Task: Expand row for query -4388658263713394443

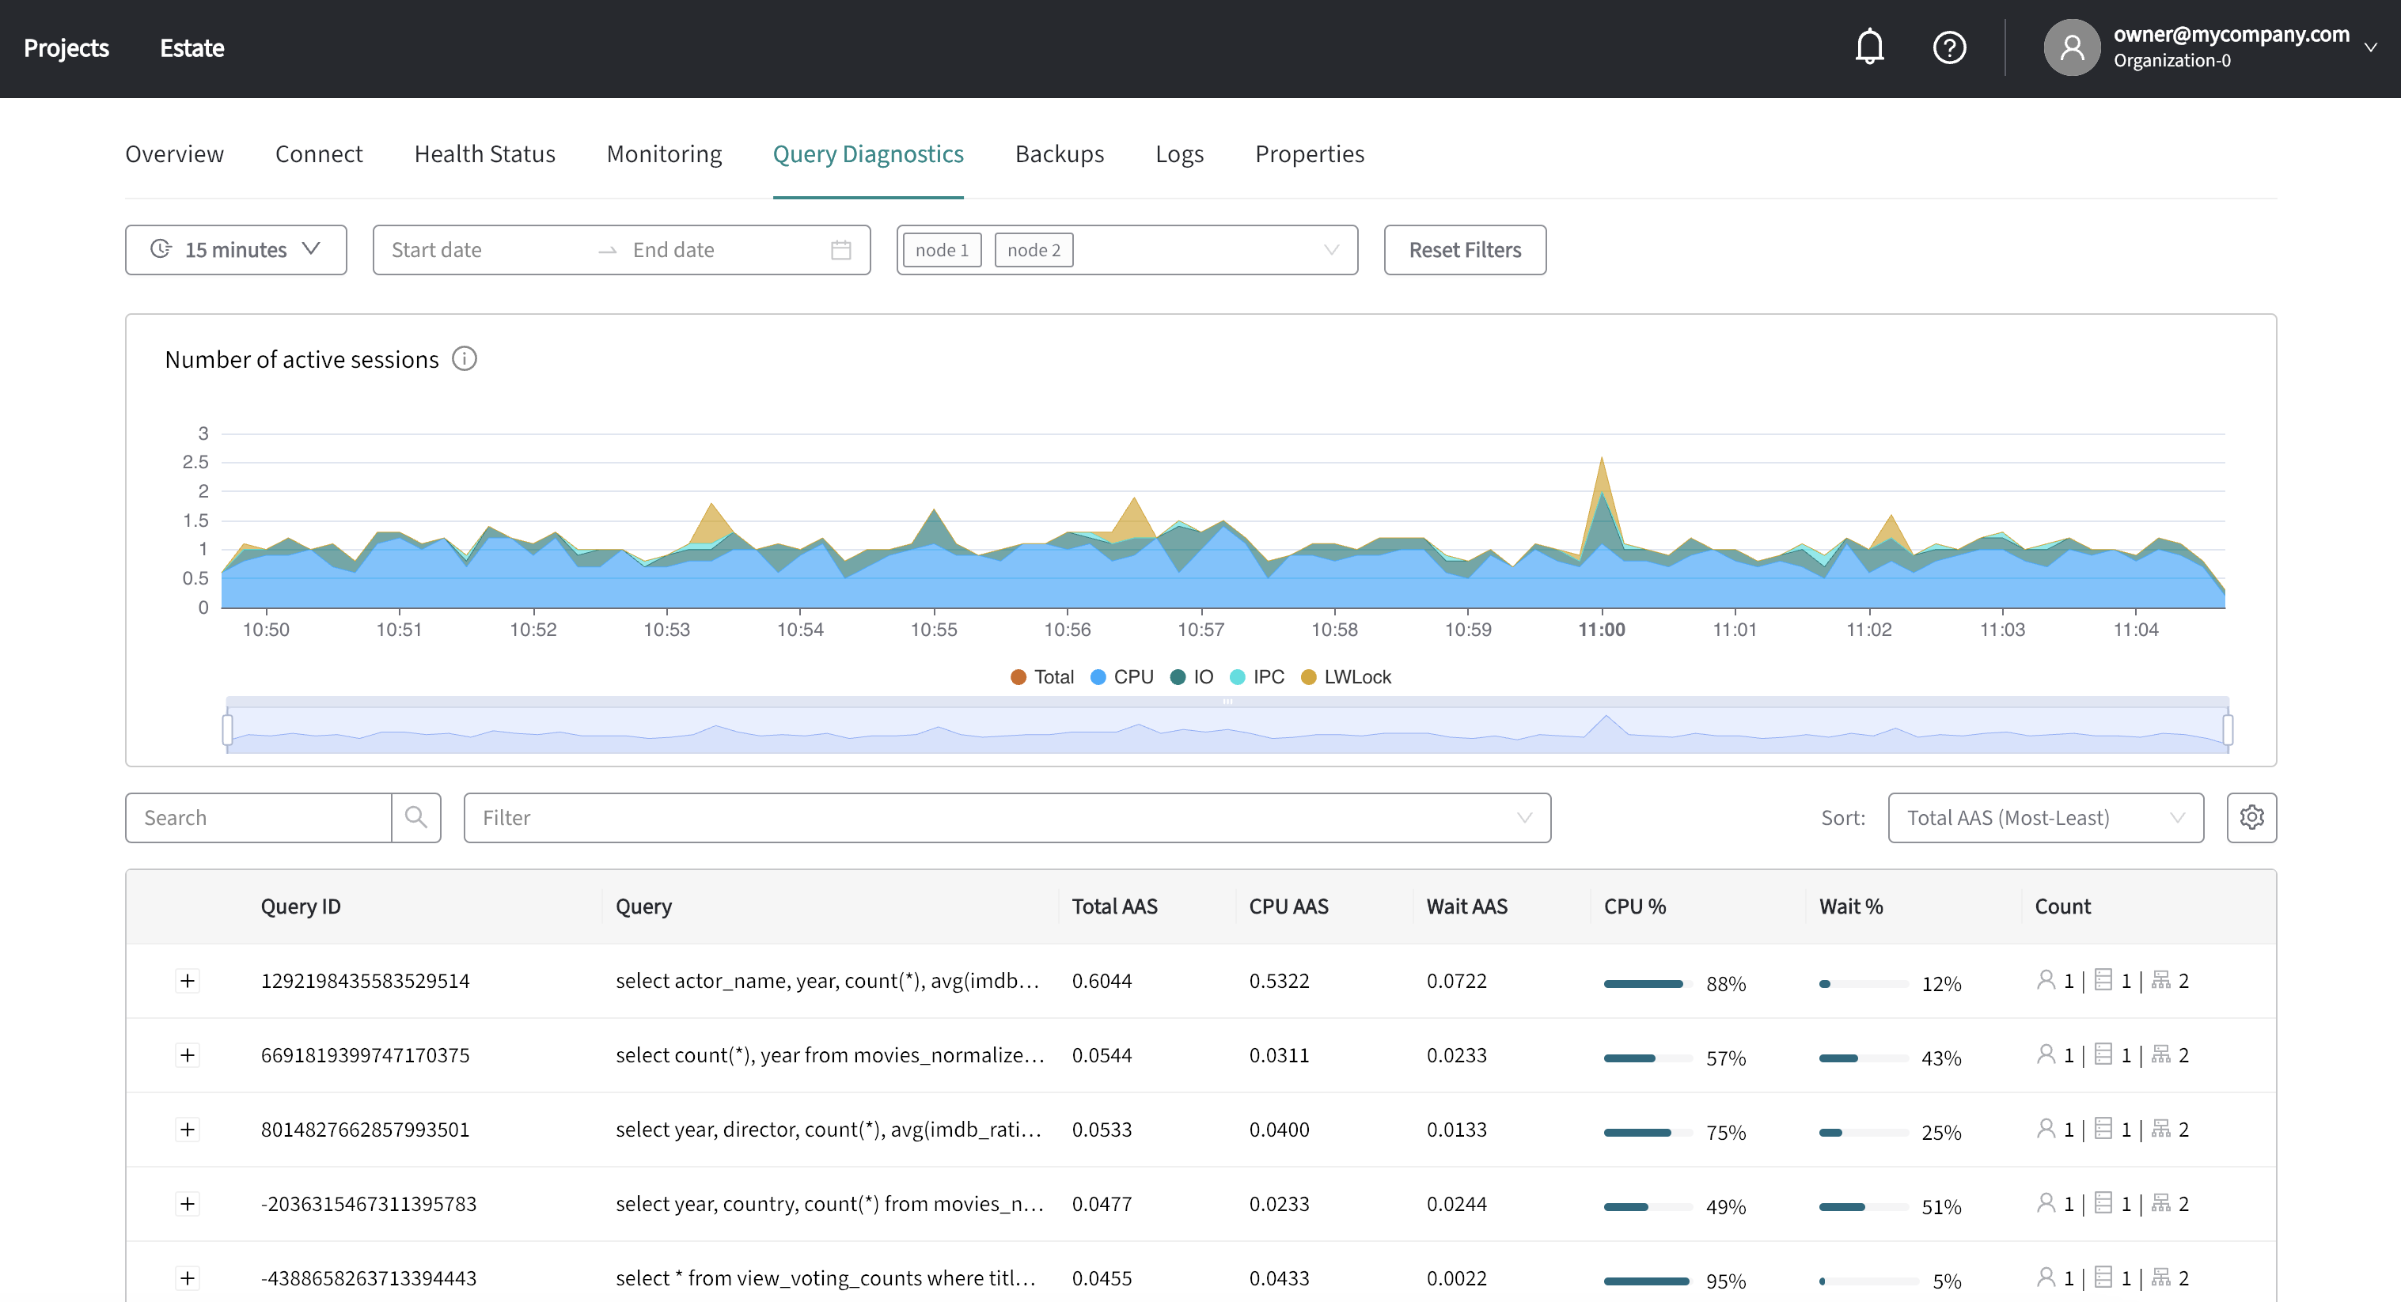Action: (x=188, y=1279)
